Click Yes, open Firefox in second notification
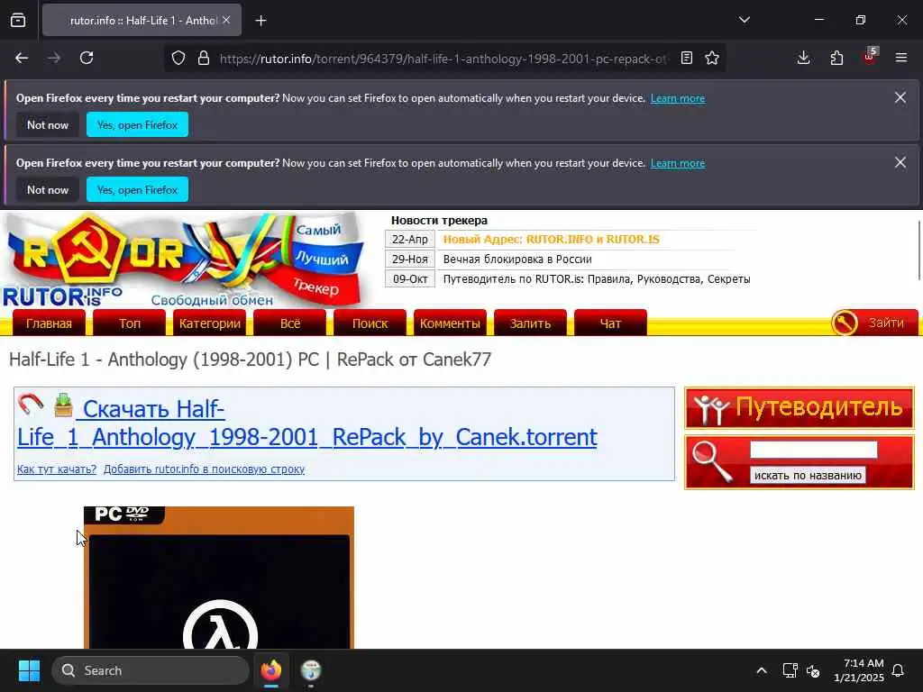 (137, 189)
